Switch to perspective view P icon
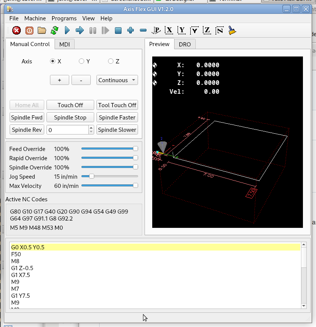316x327 pixels. (x=156, y=30)
